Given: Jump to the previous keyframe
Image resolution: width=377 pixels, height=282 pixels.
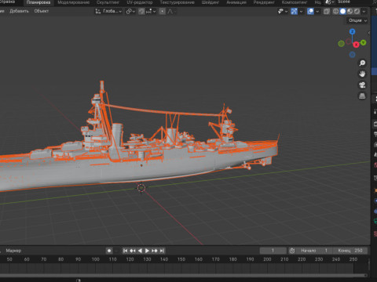Looking at the screenshot, I should click(133, 251).
